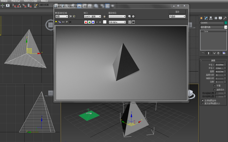Open the Display panel tab
Image resolution: width=228 pixels, height=142 pixels.
click(x=220, y=18)
